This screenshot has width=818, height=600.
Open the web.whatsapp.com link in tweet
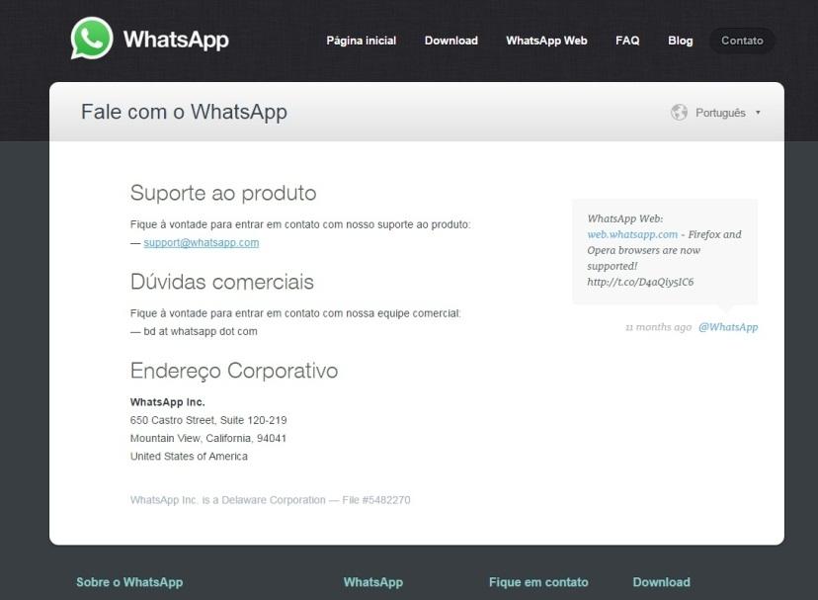click(632, 234)
